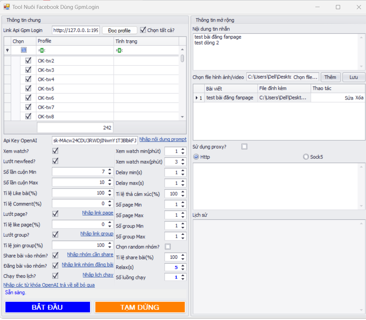
Task: Open the Nhập lịch chạy link
Action: click(98, 275)
